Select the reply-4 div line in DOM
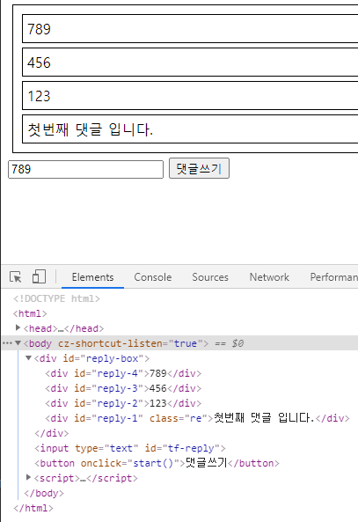This screenshot has width=358, height=522. 123,373
